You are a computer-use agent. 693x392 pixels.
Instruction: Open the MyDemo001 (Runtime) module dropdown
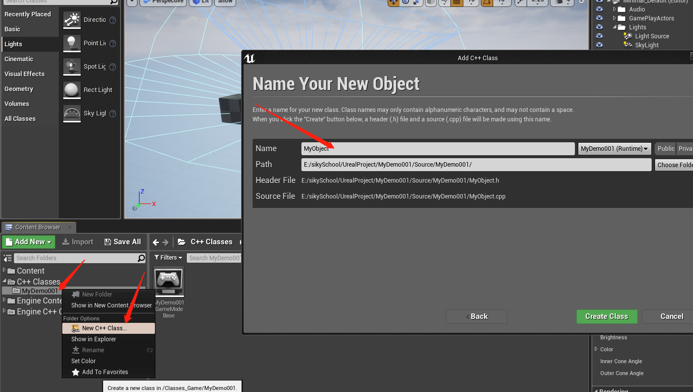615,149
